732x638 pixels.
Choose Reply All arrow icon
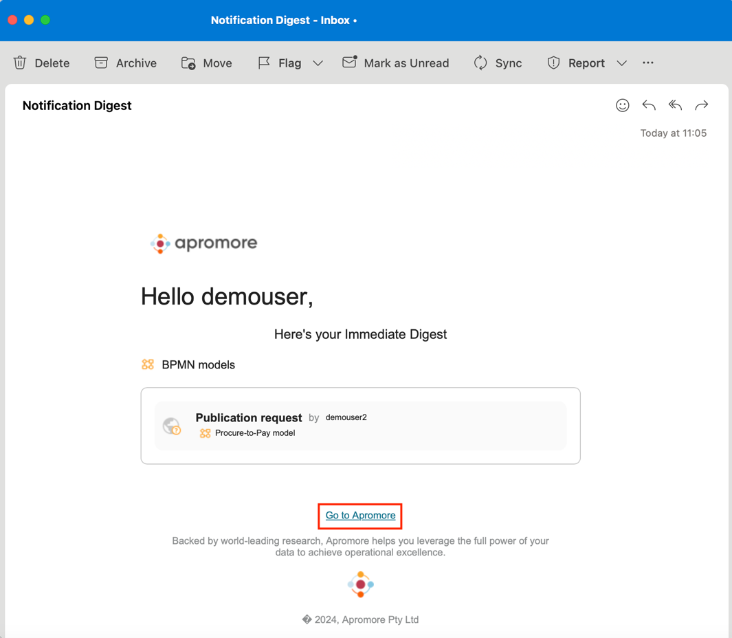(675, 105)
